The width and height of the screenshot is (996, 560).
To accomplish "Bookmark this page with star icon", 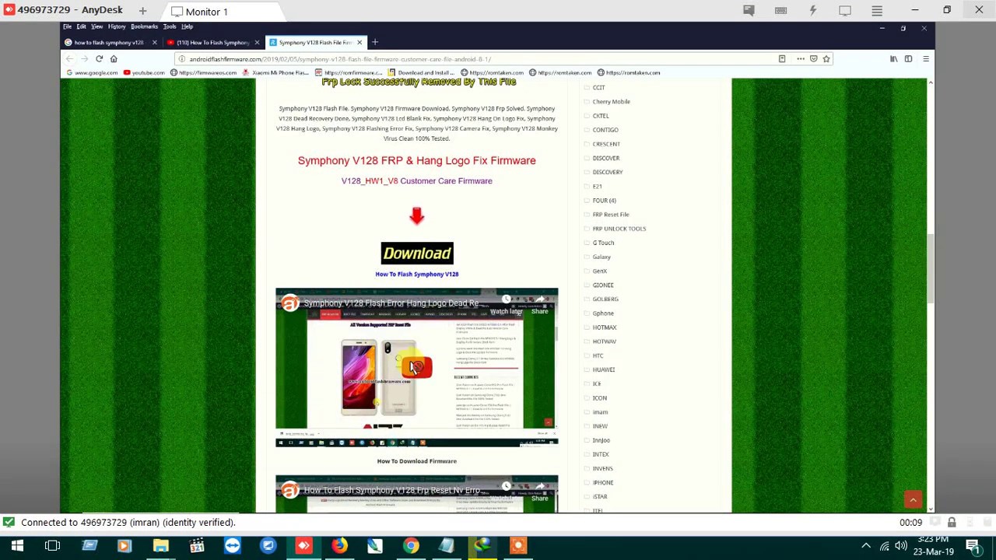I will tap(826, 59).
